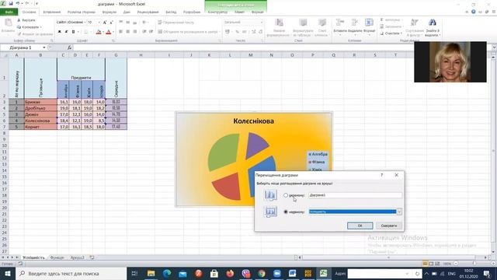Click the decrease font size icon
Screen dimensions: 497x280
click(x=111, y=23)
